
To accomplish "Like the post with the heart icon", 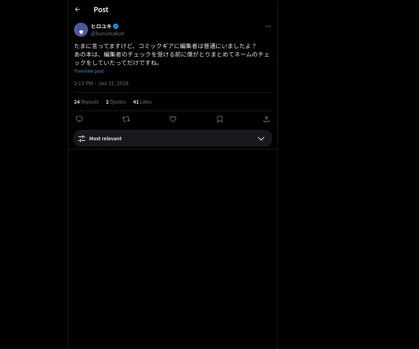I will click(x=173, y=119).
